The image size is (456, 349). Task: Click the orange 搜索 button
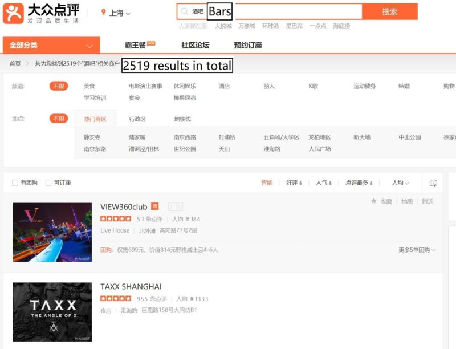390,11
